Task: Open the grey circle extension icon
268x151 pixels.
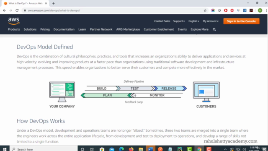Action: (219, 10)
